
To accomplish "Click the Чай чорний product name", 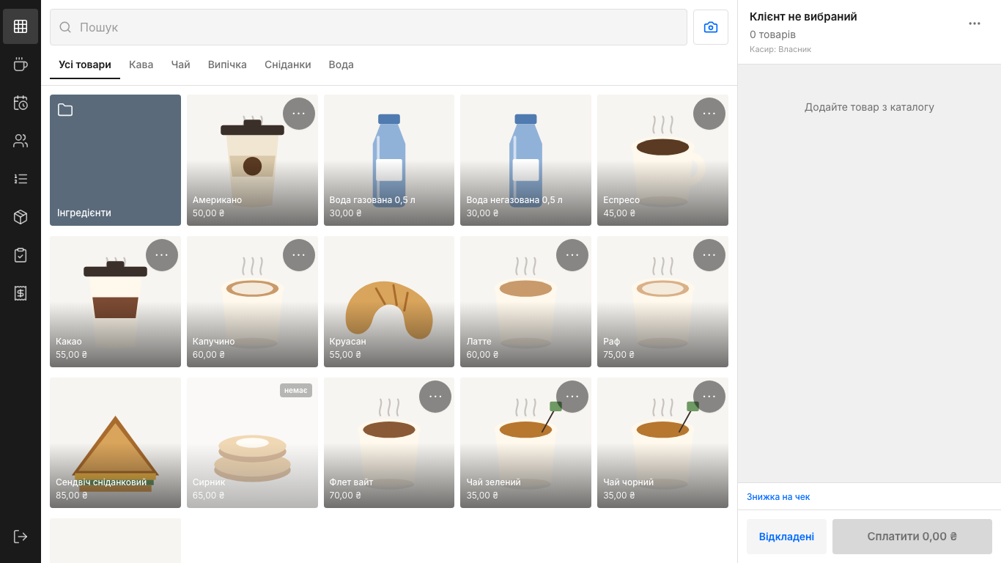I will tap(629, 482).
